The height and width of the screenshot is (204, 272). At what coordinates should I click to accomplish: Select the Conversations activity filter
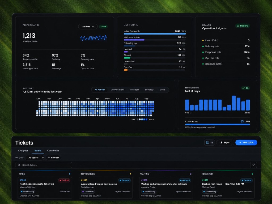[117, 90]
